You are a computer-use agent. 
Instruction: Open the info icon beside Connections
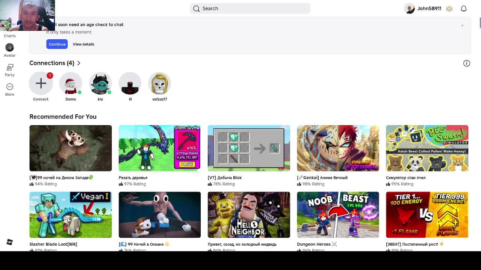click(x=467, y=63)
